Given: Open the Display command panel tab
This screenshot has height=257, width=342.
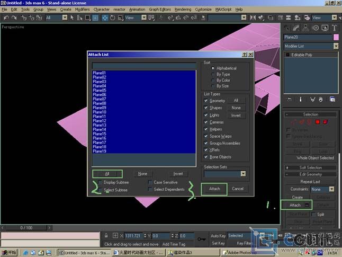Looking at the screenshot, I should point(325,28).
